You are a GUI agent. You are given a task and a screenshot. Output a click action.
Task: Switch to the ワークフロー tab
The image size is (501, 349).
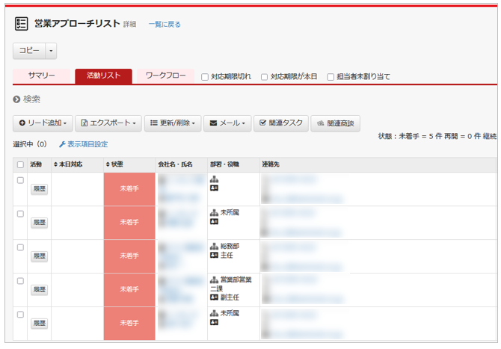point(165,76)
